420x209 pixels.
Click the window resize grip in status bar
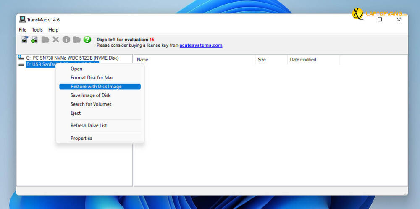[x=406, y=193]
